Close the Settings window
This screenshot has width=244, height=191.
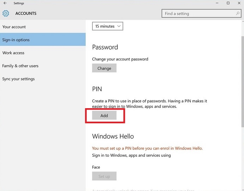coord(239,3)
